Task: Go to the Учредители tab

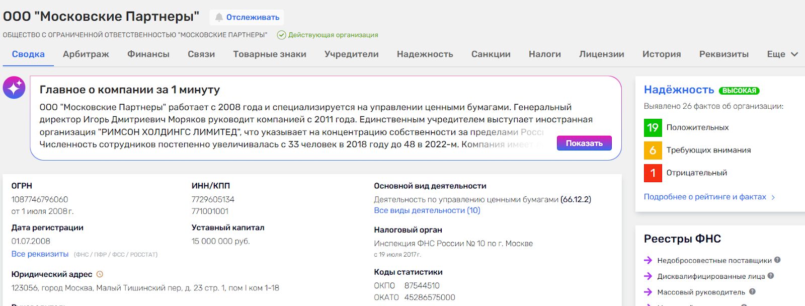Action: [351, 54]
